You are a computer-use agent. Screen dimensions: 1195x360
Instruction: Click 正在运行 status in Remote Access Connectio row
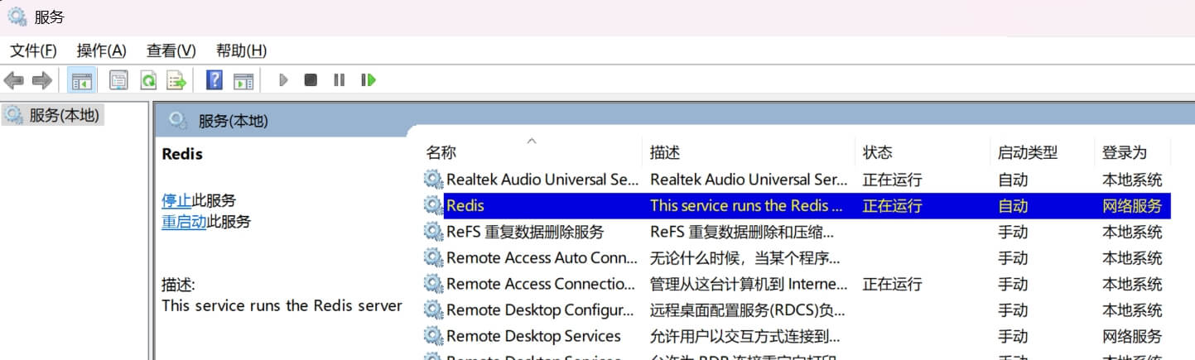click(x=892, y=284)
